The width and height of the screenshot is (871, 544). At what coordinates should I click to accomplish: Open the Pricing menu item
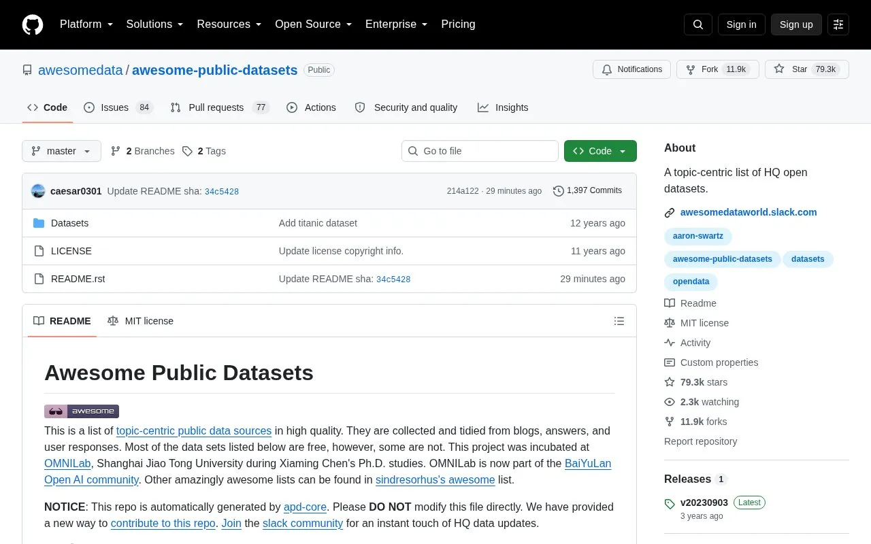pos(458,24)
